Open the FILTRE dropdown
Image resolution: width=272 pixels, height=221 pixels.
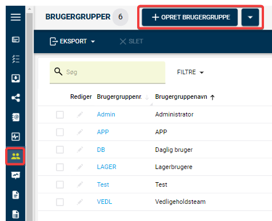(x=190, y=72)
